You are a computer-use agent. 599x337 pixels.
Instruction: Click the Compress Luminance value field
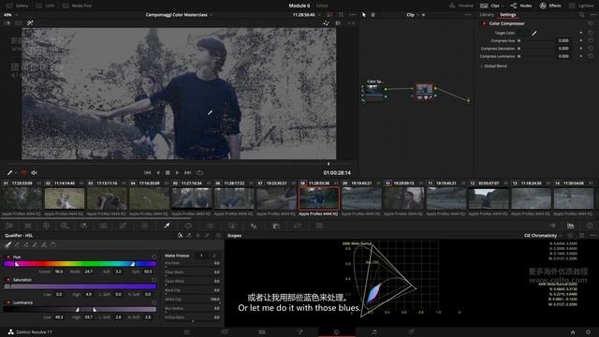pyautogui.click(x=563, y=56)
